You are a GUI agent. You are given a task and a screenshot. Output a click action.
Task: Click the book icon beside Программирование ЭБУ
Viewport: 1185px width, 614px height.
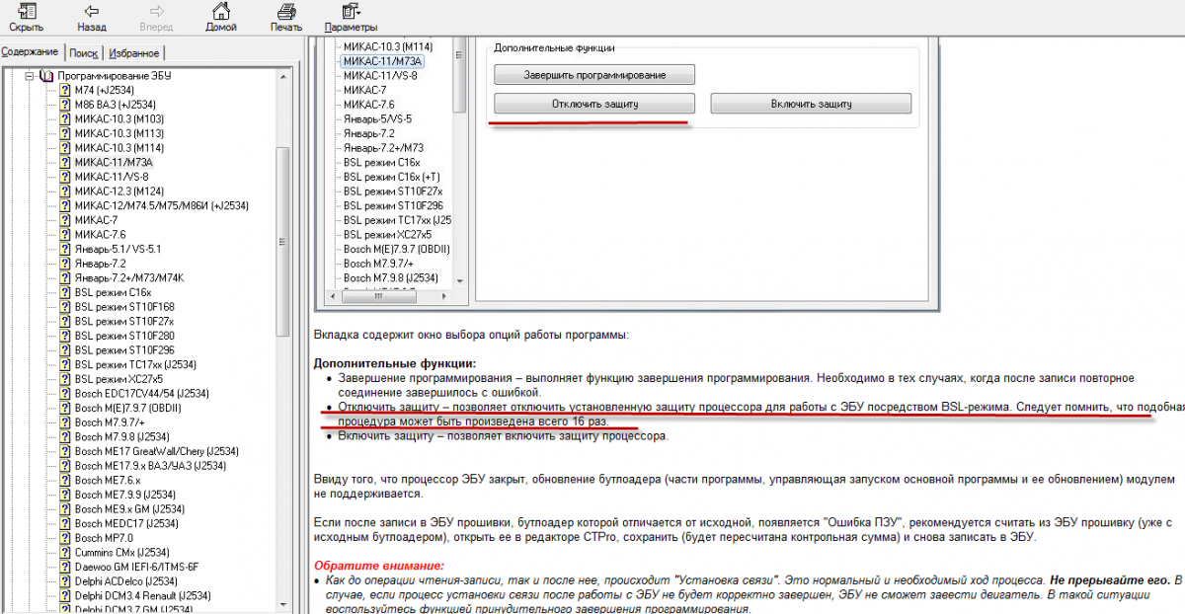(48, 76)
